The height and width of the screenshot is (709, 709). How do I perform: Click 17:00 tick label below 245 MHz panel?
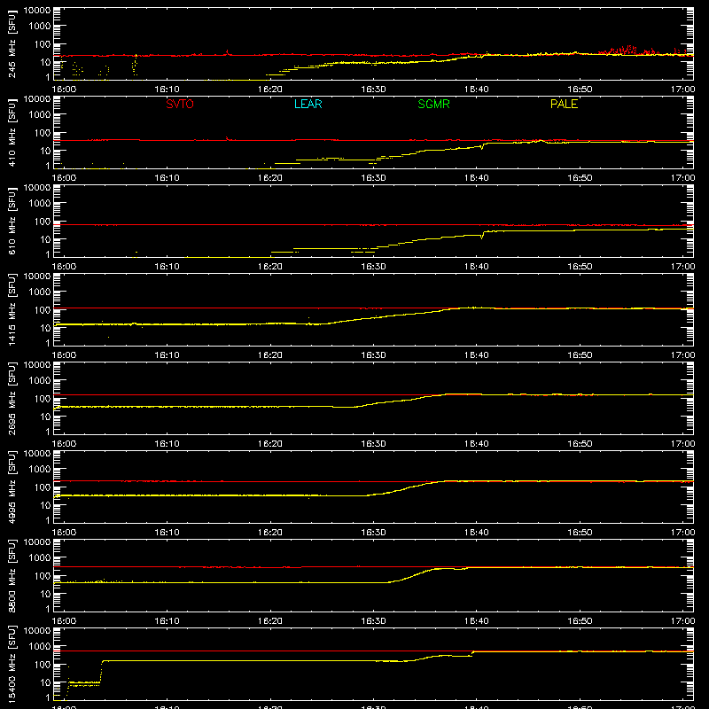point(682,90)
